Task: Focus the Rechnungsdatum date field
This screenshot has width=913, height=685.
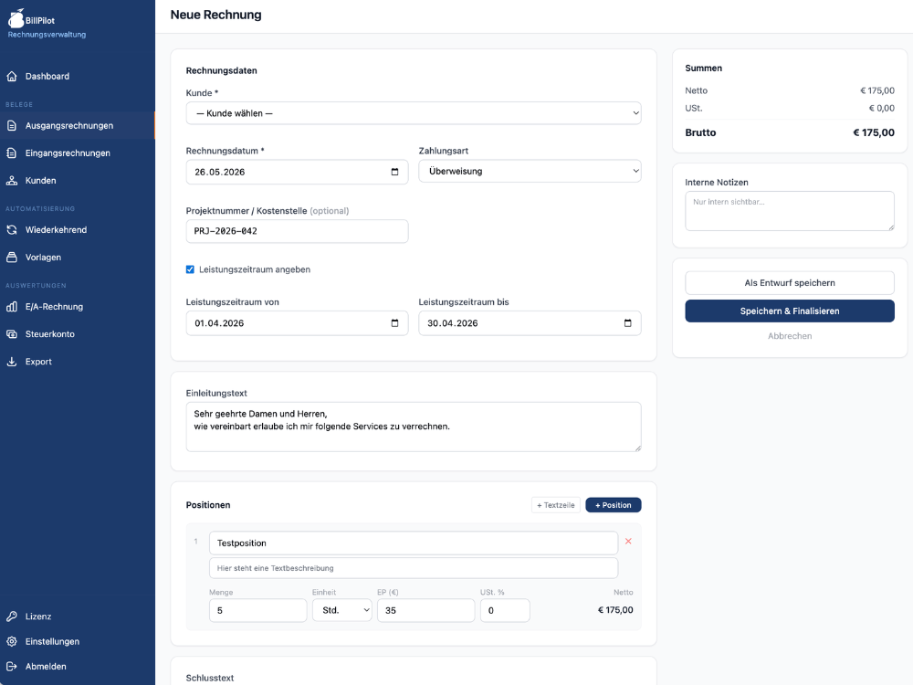Action: tap(297, 172)
